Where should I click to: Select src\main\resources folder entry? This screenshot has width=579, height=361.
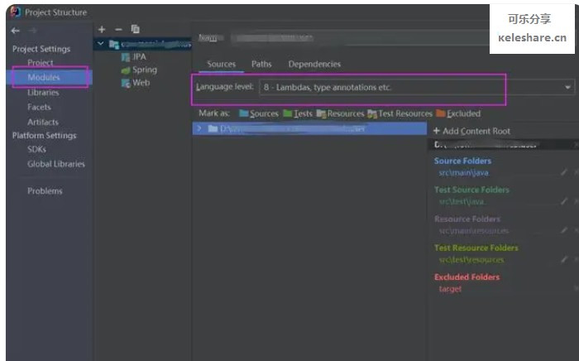click(474, 231)
